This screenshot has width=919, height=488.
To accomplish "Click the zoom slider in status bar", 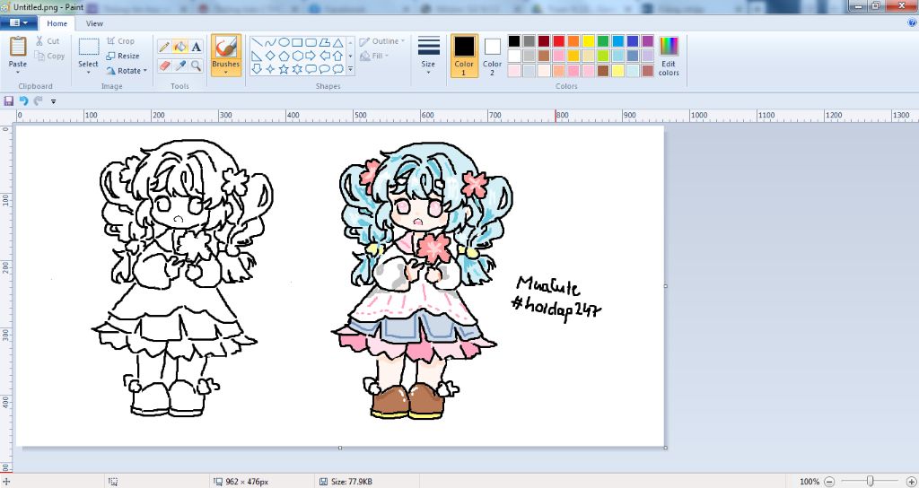I will (871, 482).
